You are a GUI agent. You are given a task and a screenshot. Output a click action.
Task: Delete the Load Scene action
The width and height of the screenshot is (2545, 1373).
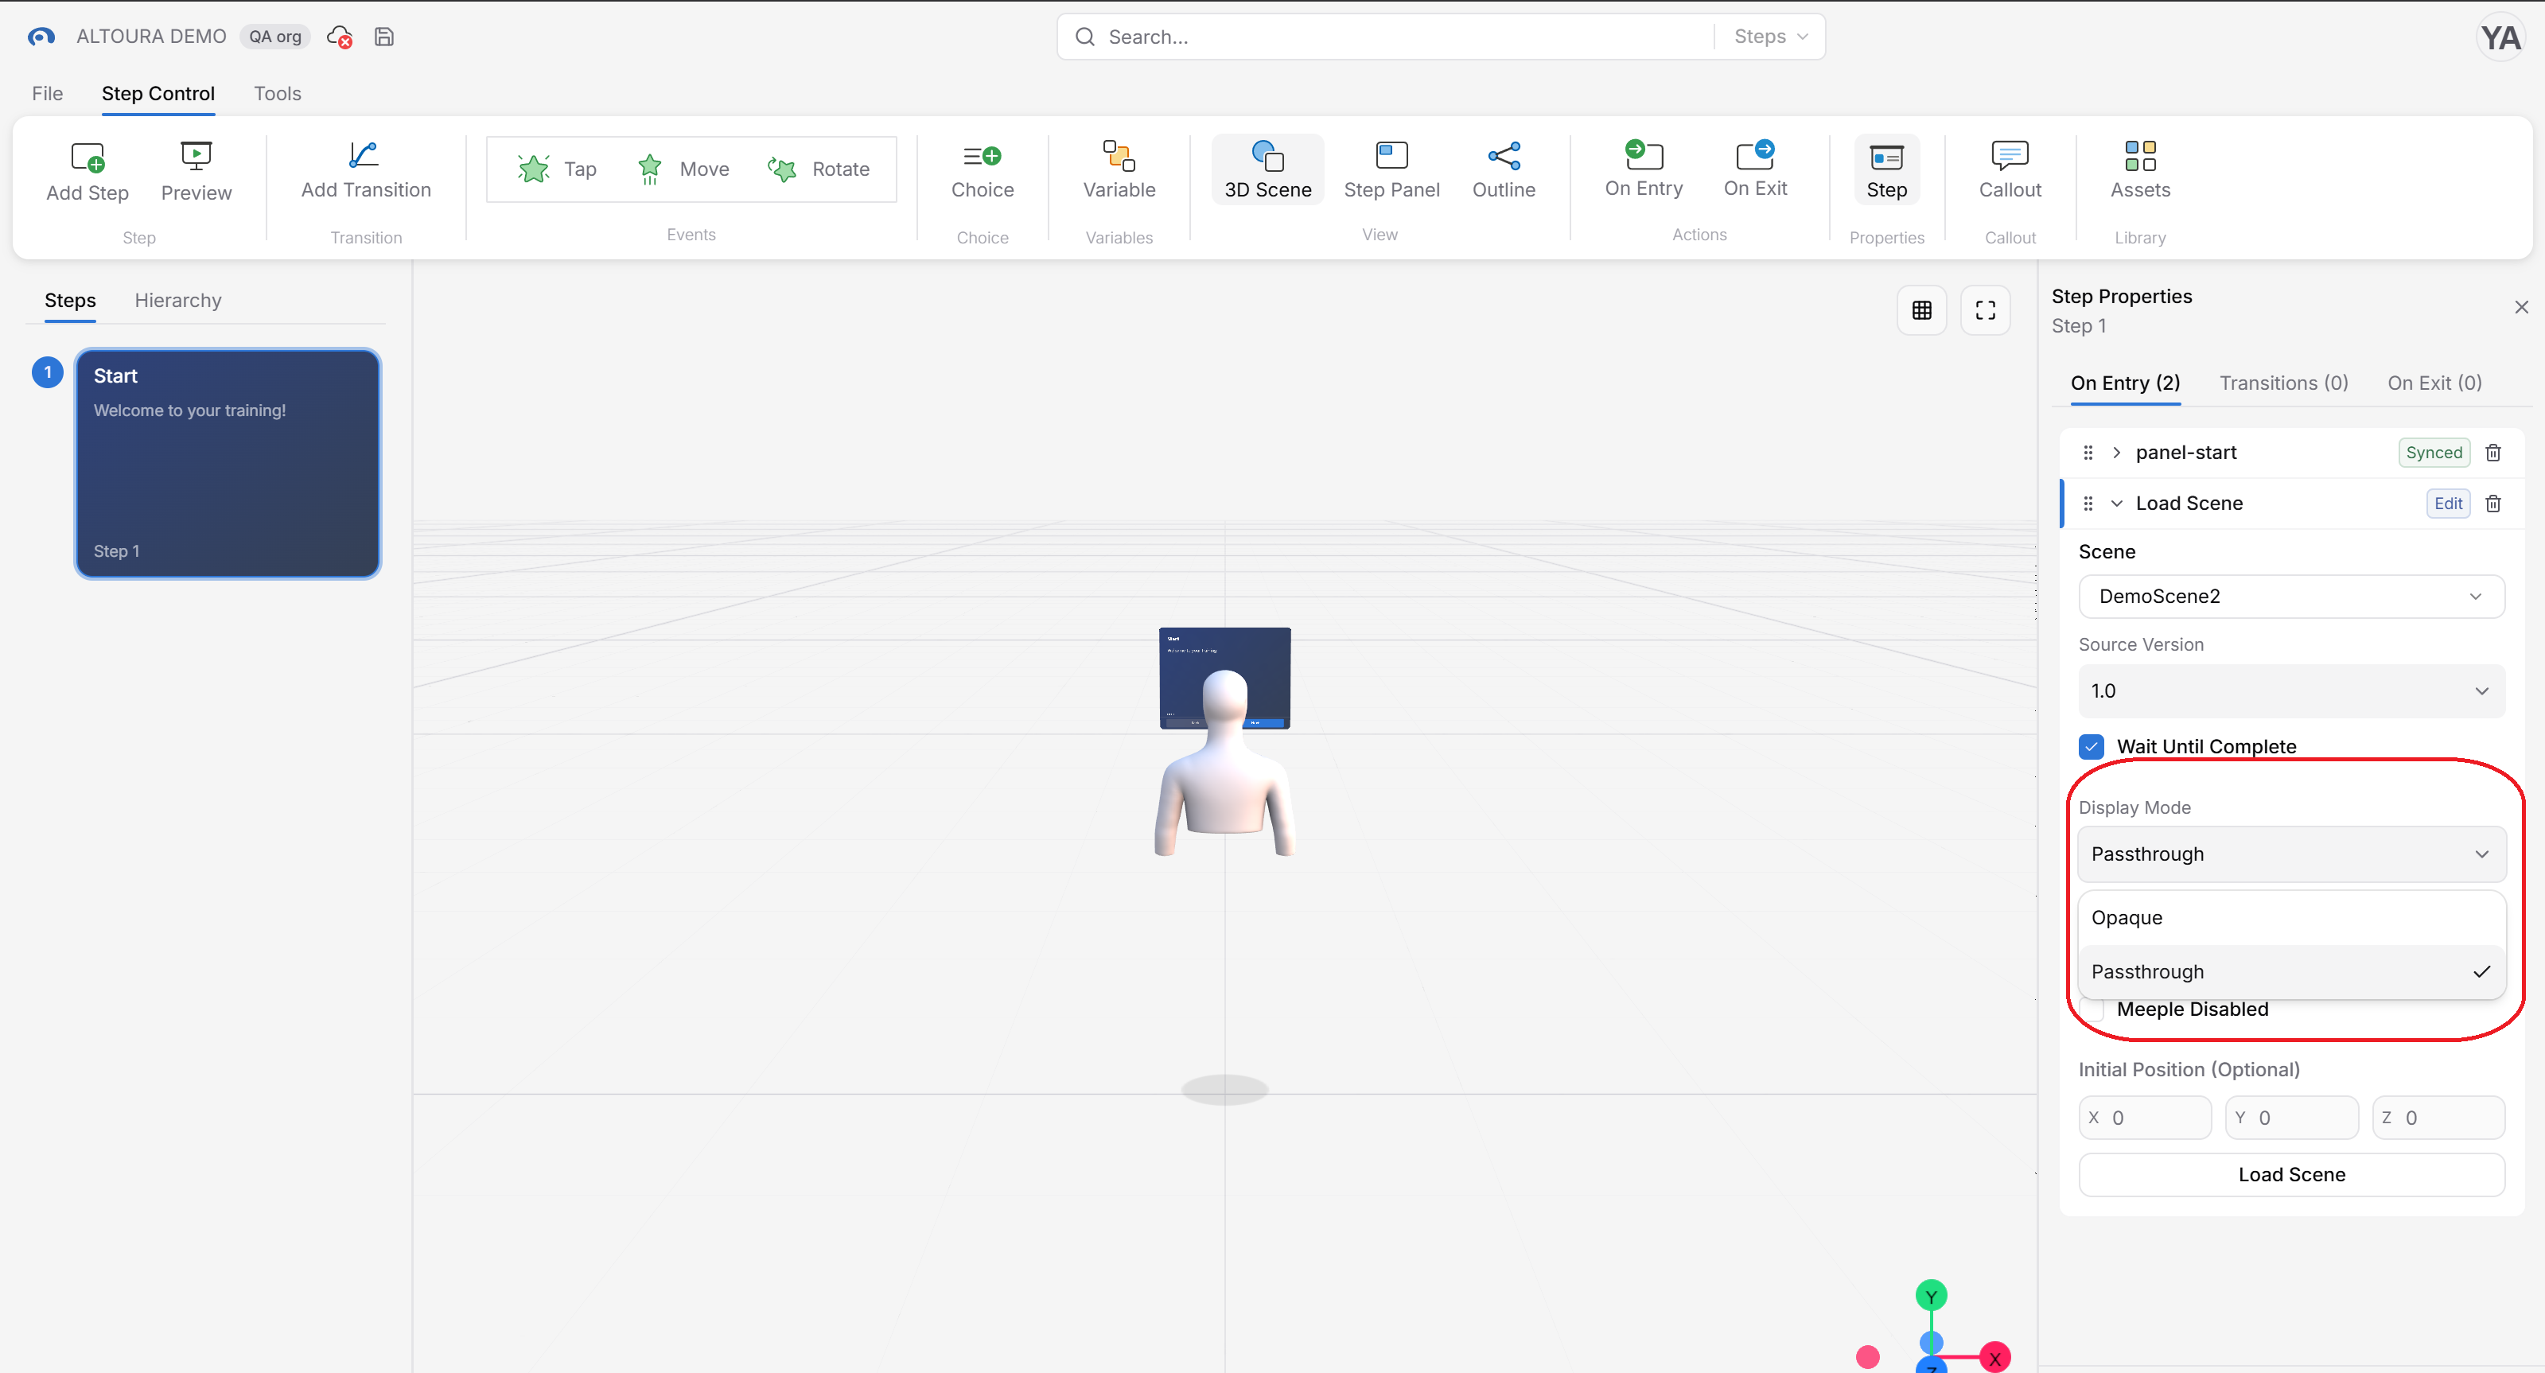pyautogui.click(x=2492, y=504)
